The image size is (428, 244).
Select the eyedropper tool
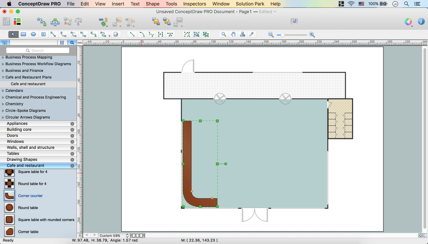click(252, 34)
